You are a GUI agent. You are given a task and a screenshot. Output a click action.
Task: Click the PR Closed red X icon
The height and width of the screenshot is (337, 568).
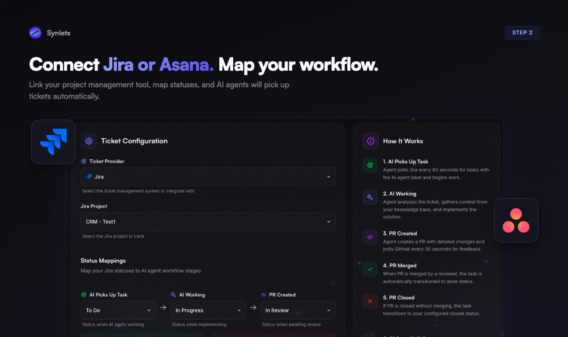tap(370, 301)
